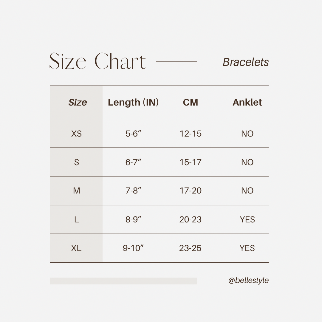
Task: Select the 9-10″ length cell
Action: point(133,248)
